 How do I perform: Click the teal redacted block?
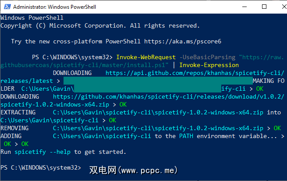[158, 81]
